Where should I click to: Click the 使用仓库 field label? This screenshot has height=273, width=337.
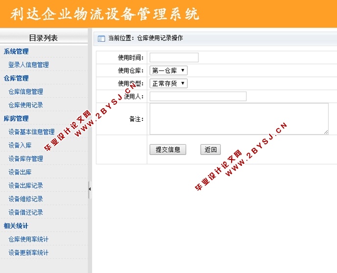coord(130,70)
